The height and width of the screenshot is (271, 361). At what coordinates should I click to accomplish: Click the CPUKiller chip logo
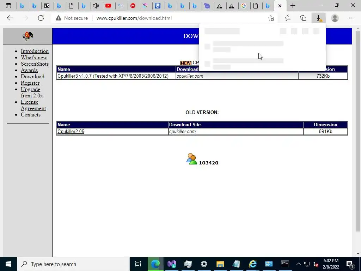point(28,36)
